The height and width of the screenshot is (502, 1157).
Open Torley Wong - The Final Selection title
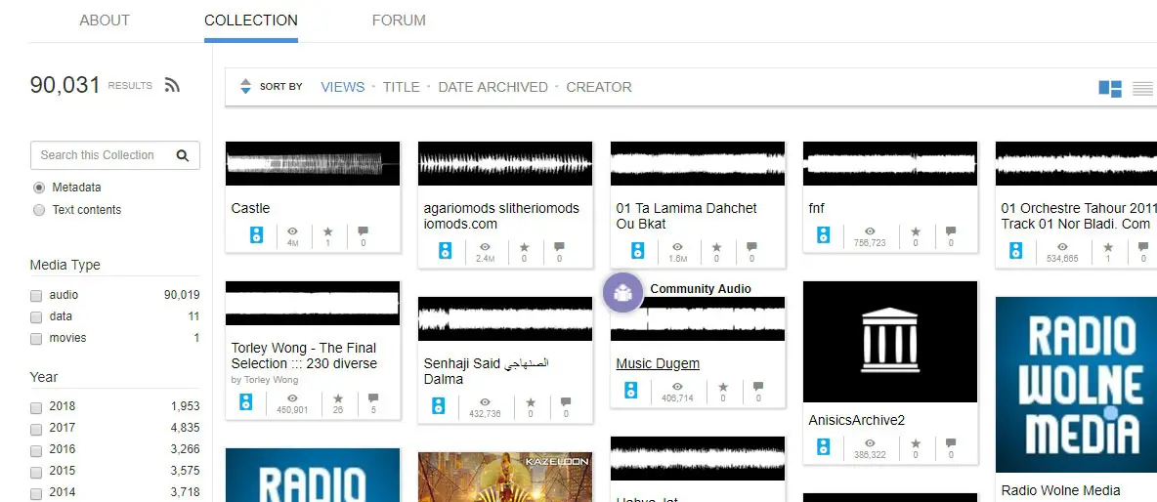304,356
